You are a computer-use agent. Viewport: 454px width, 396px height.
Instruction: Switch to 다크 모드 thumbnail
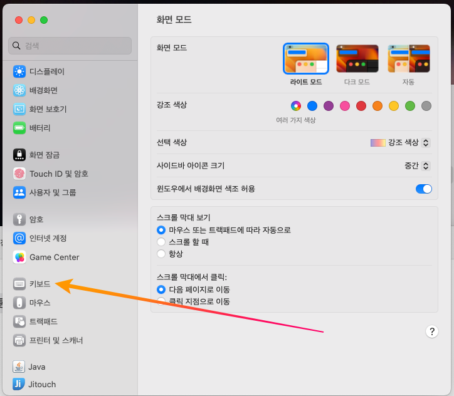tap(357, 59)
